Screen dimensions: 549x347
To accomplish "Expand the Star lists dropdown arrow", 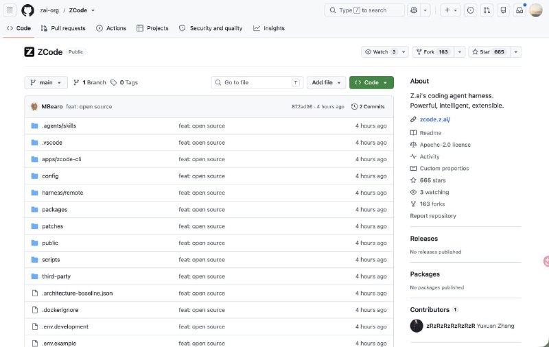I will [516, 51].
